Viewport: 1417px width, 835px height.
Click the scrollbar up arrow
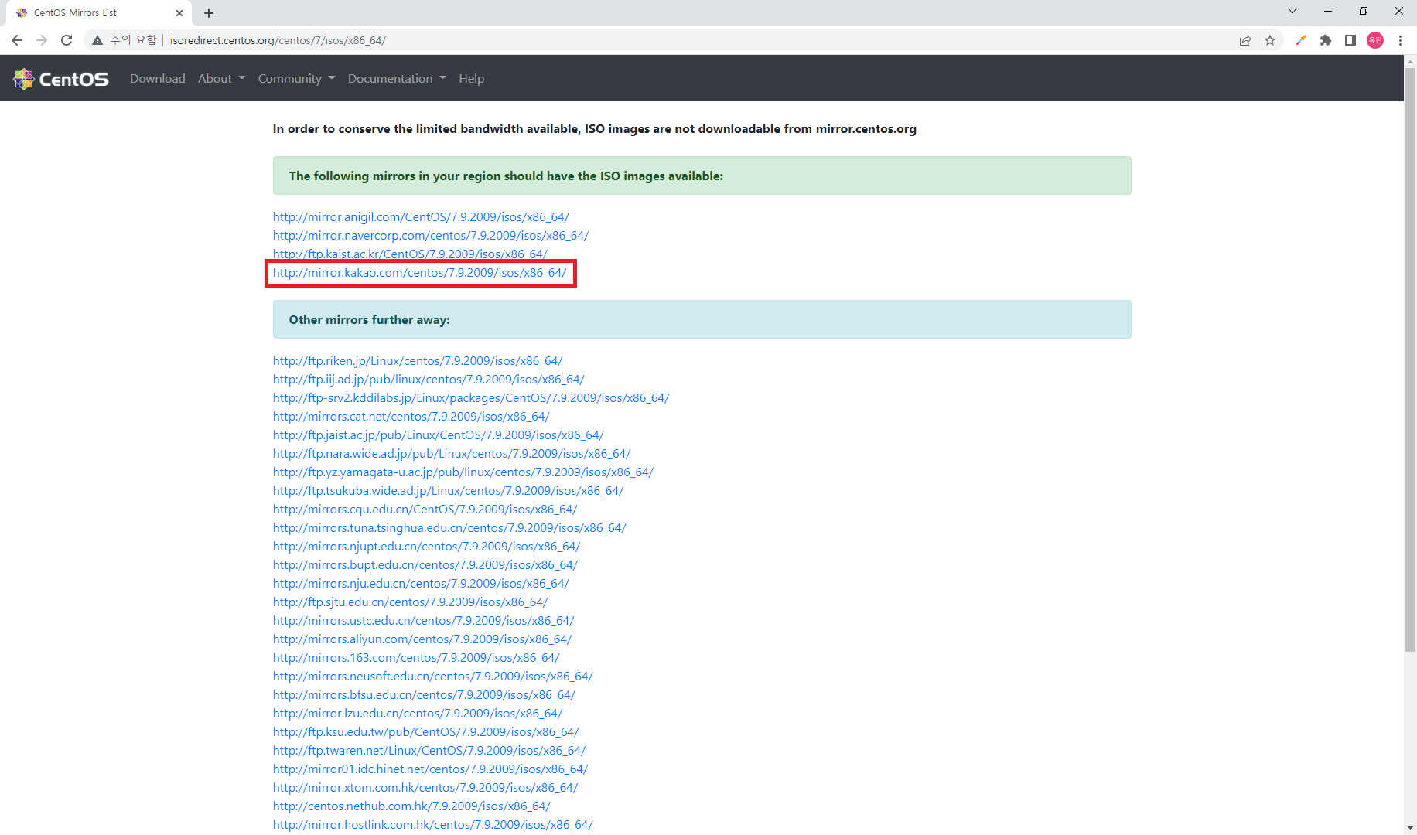coord(1410,61)
